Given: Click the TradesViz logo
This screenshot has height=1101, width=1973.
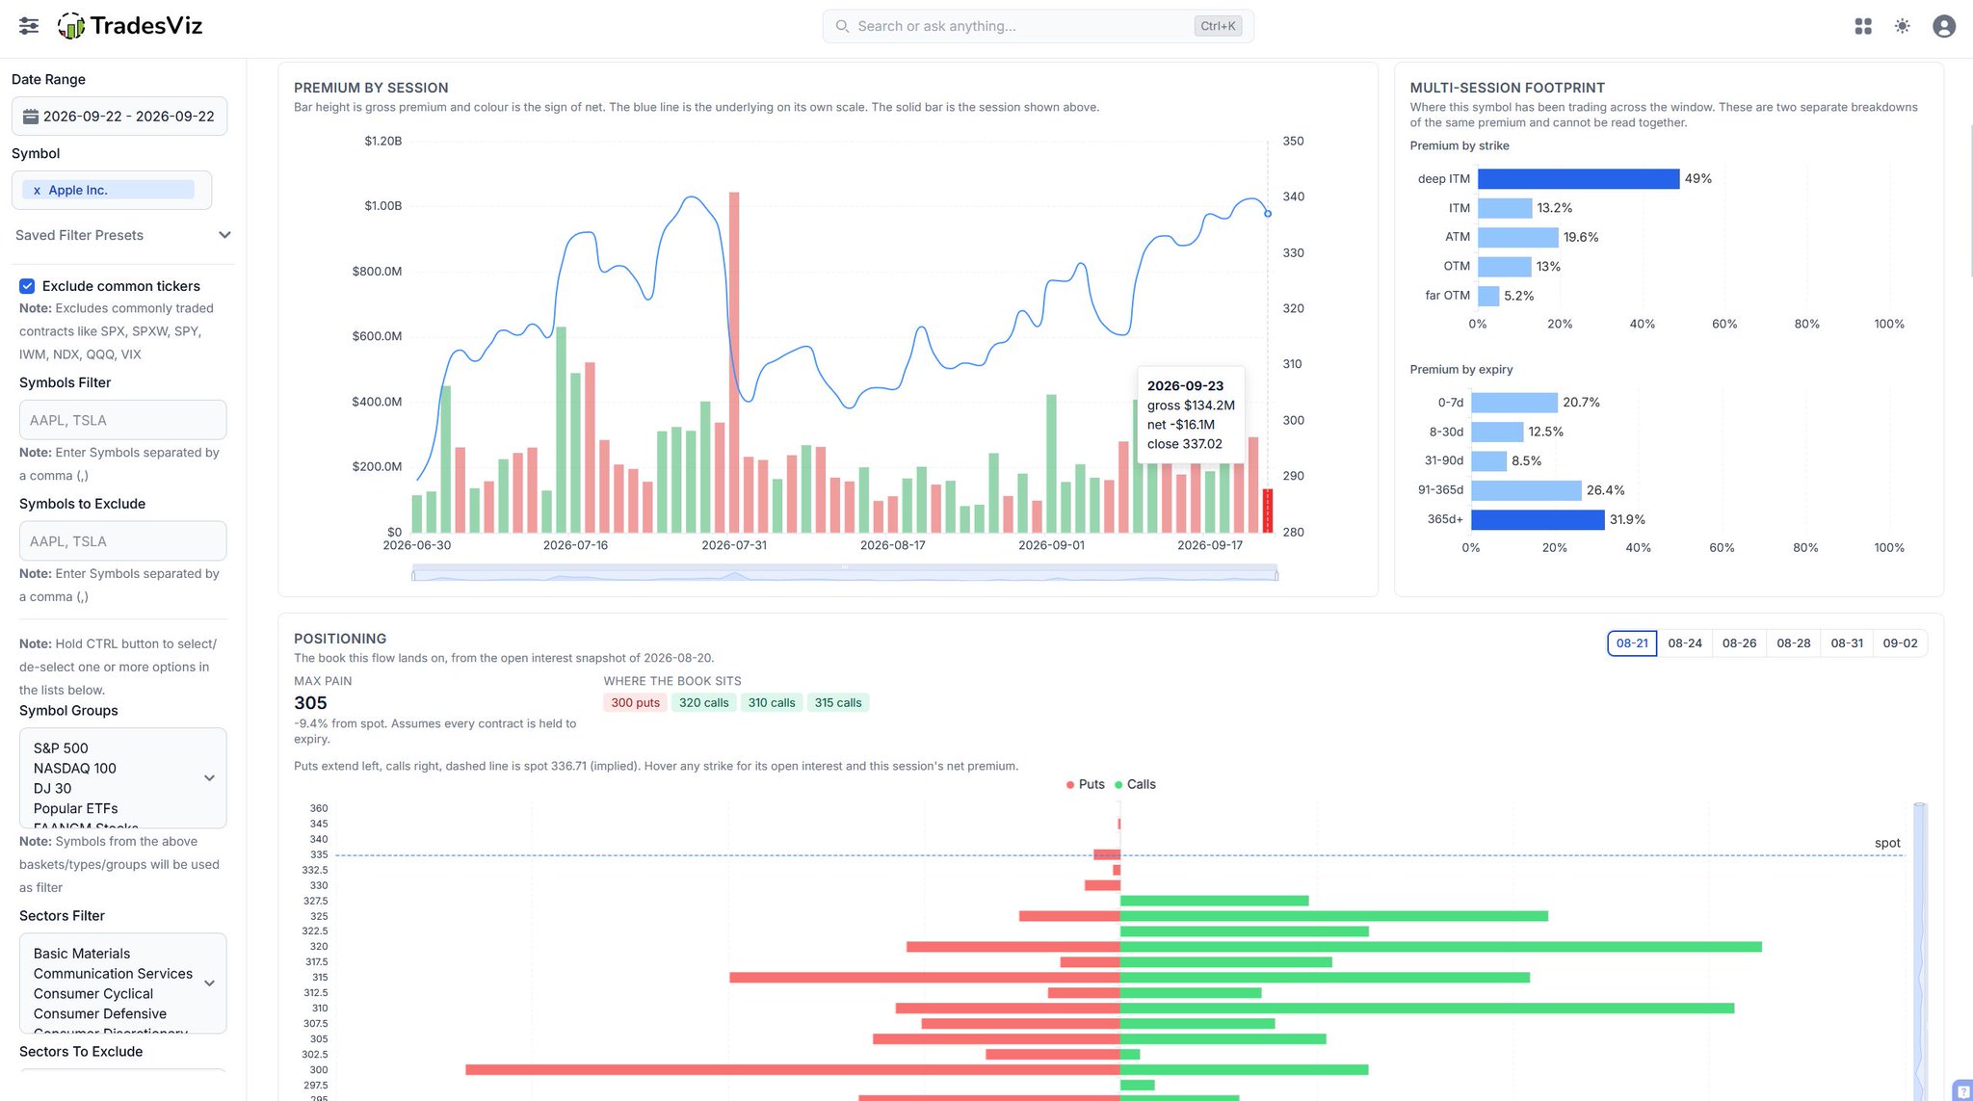Looking at the screenshot, I should tap(130, 26).
